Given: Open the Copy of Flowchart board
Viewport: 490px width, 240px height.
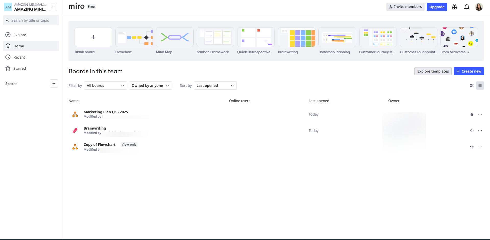Looking at the screenshot, I should tap(100, 145).
